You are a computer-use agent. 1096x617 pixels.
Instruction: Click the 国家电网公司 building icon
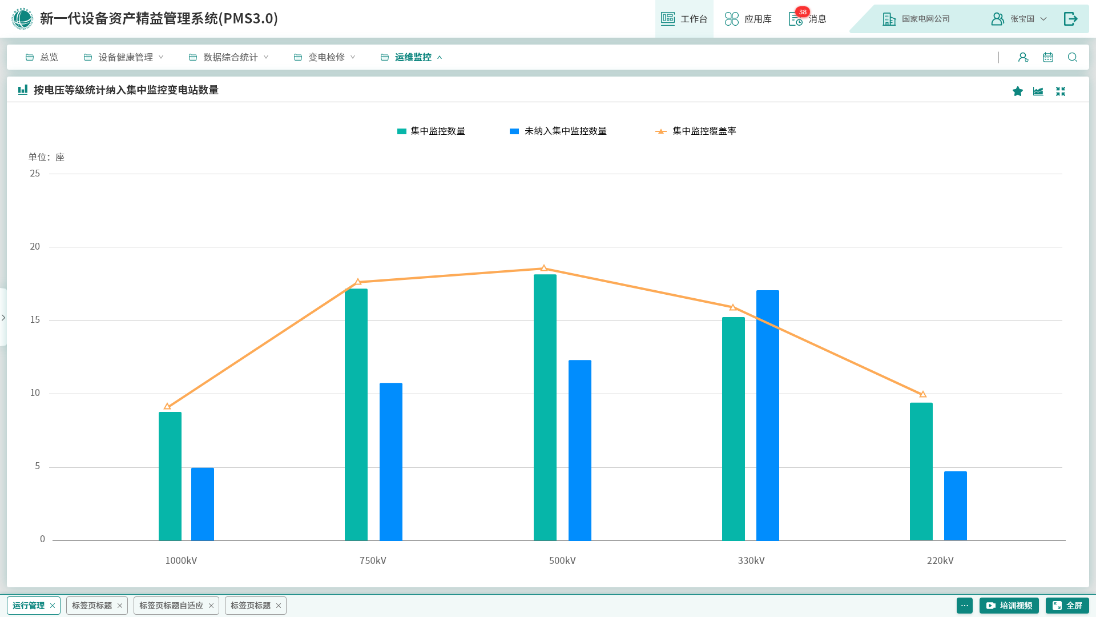pos(889,19)
